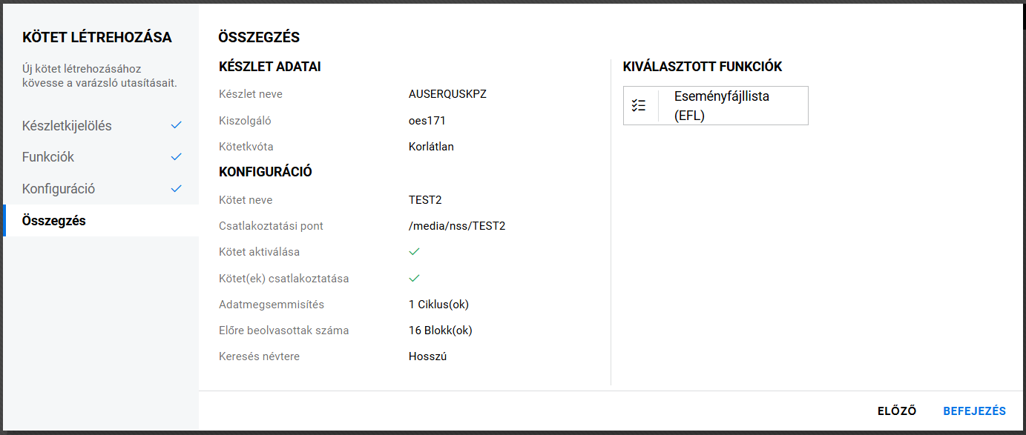The height and width of the screenshot is (435, 1026).
Task: Click the server value oes171
Action: tap(427, 120)
